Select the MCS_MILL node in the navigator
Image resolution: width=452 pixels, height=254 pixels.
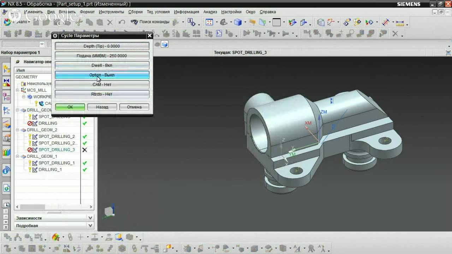click(37, 90)
